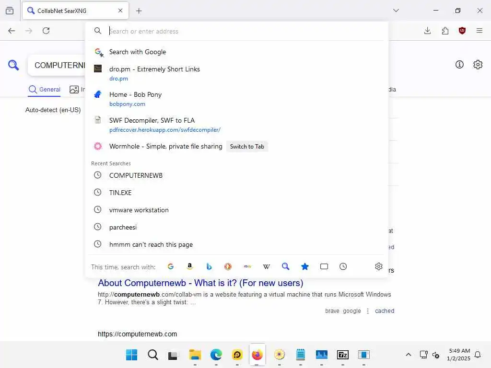Click the SearXNG logo magnifier on page
Screen dimensions: 491x368
point(13,65)
